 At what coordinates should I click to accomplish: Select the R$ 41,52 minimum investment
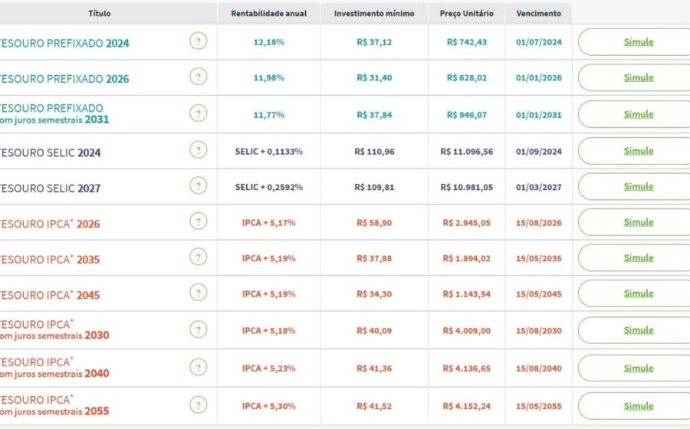point(374,406)
